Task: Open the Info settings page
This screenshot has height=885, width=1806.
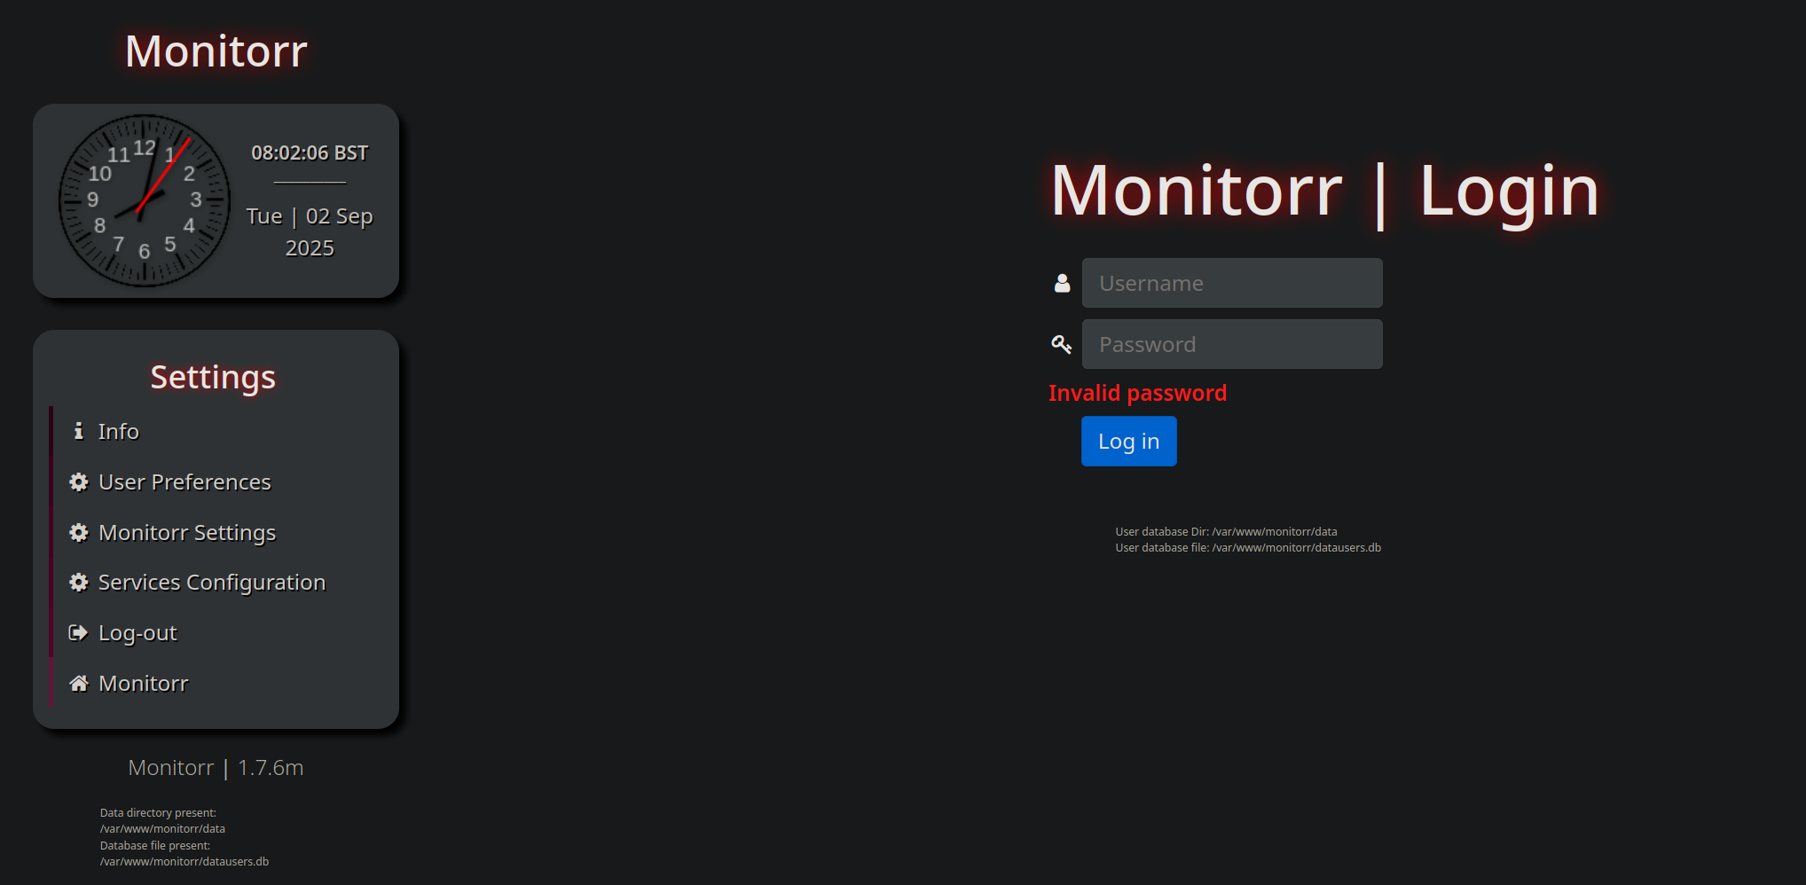Action: point(119,431)
